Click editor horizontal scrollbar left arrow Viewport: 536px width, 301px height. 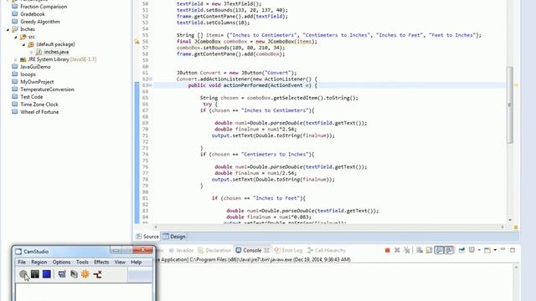pos(156,227)
